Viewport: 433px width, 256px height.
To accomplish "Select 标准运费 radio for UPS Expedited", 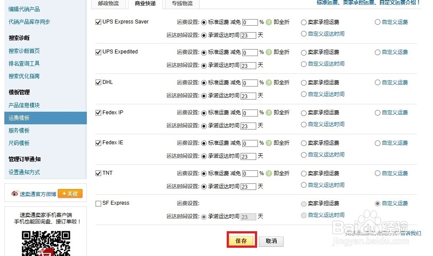I will point(204,53).
